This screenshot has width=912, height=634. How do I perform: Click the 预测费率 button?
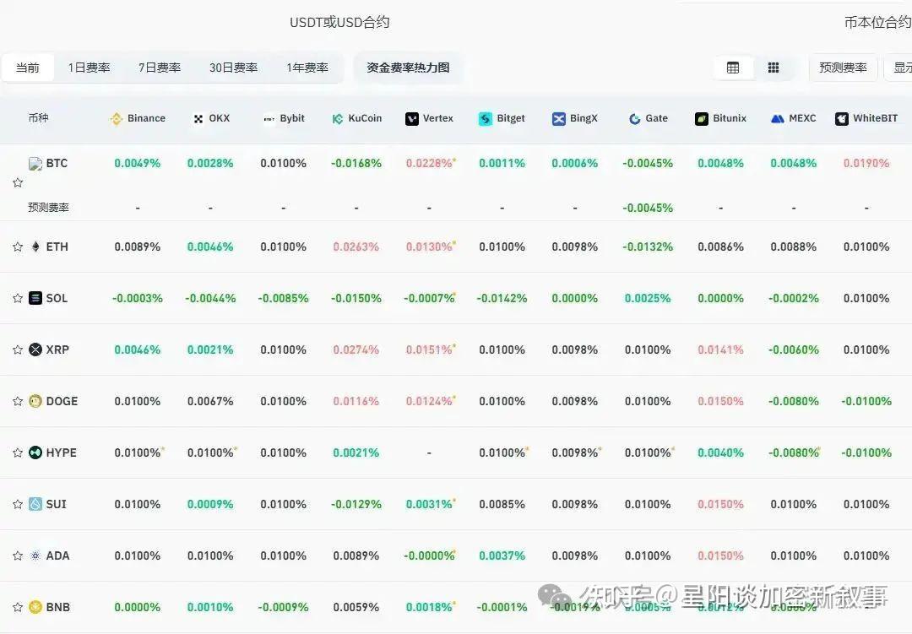pyautogui.click(x=843, y=67)
